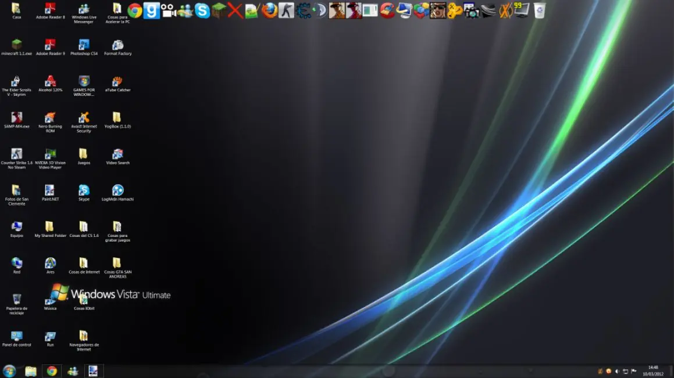Open the golden keys icon in the dock

455,10
